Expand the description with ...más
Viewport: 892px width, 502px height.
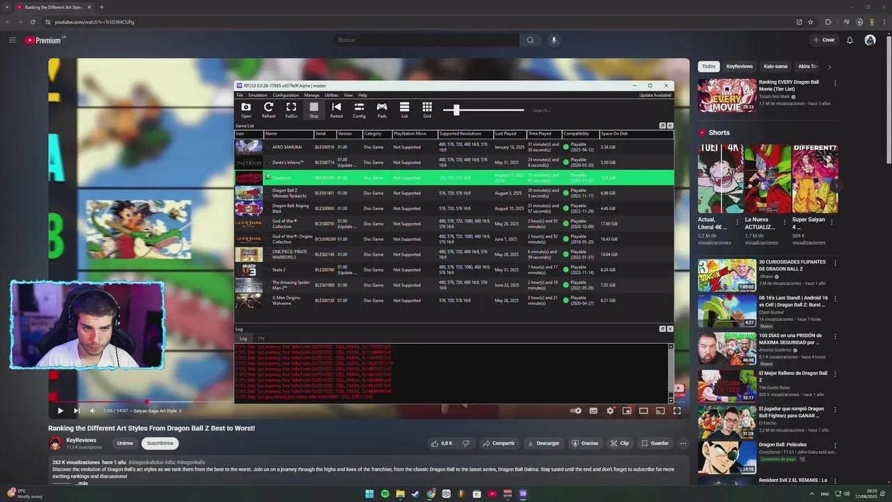(x=82, y=482)
